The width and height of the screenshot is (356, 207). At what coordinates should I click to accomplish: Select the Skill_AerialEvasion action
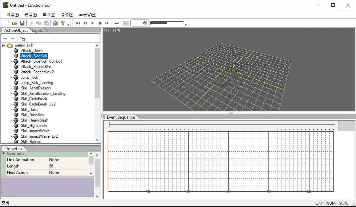tap(36, 88)
